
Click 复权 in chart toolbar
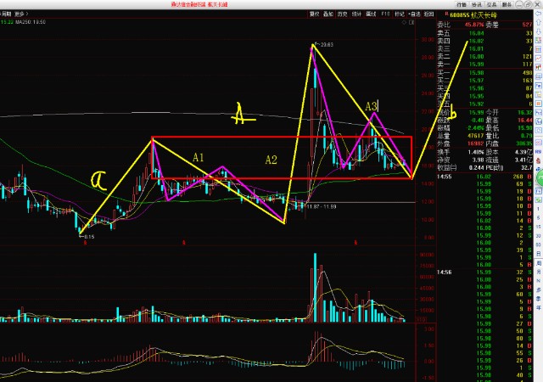315,14
